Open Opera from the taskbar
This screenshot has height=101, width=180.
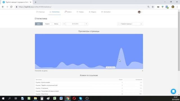[74, 98]
